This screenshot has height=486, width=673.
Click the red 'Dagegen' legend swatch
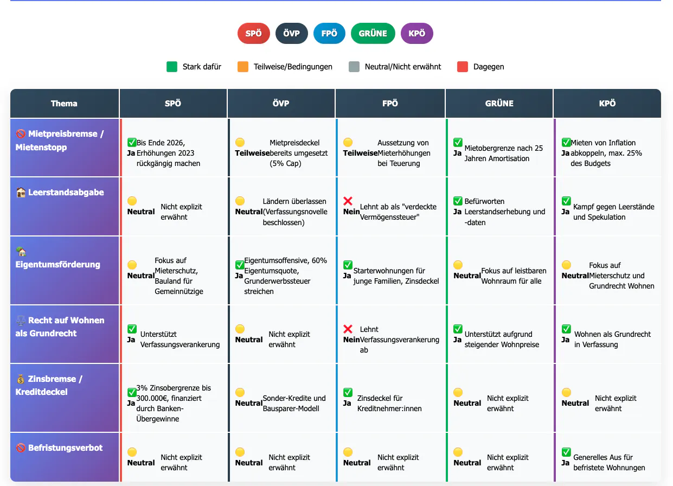coord(463,67)
